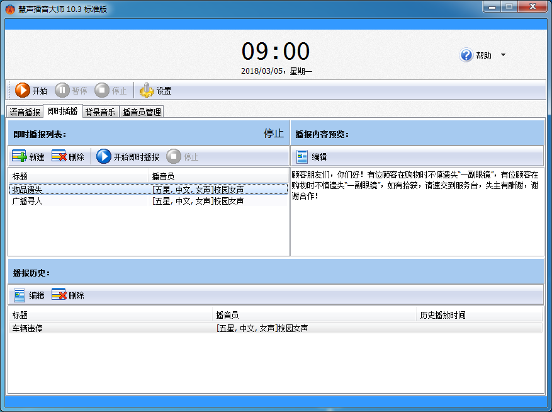
Task: Click the 播音员 column header in history list
Action: click(x=314, y=315)
